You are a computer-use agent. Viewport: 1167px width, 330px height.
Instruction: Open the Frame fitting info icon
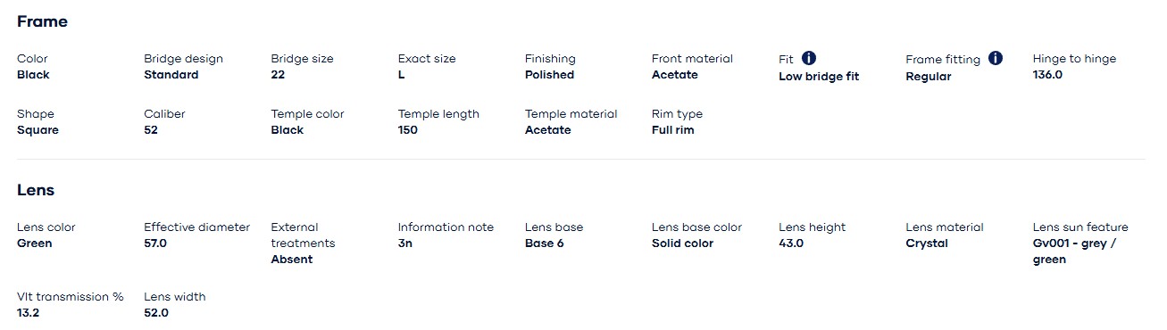click(996, 58)
